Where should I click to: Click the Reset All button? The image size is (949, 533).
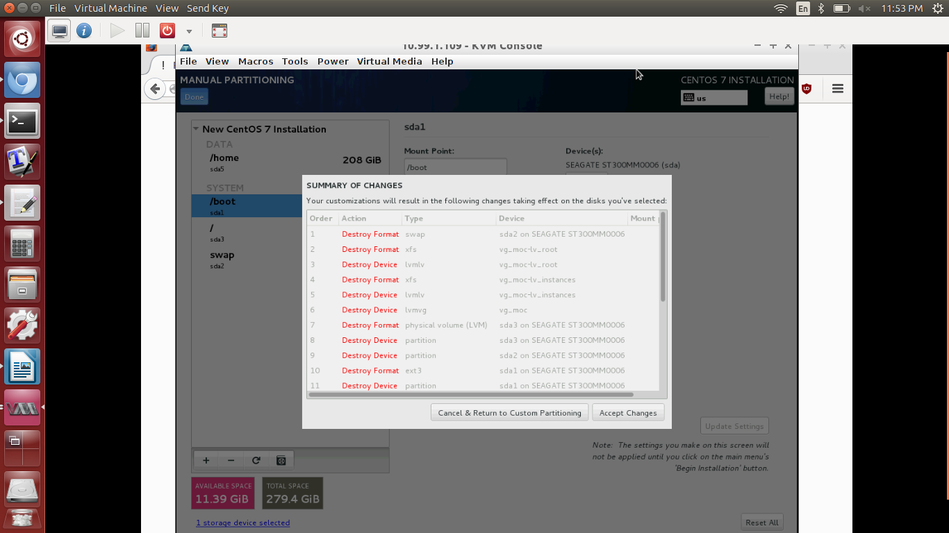point(762,523)
